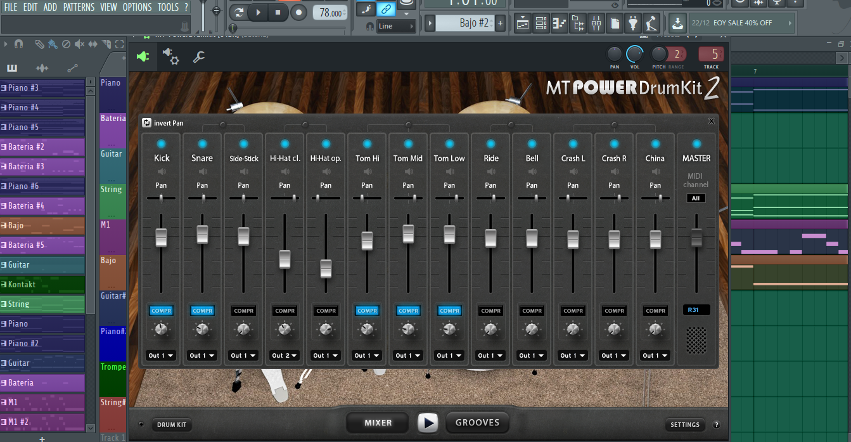Viewport: 851px width, 442px height.
Task: Select the piano keys icon in picker panel
Action: [12, 68]
